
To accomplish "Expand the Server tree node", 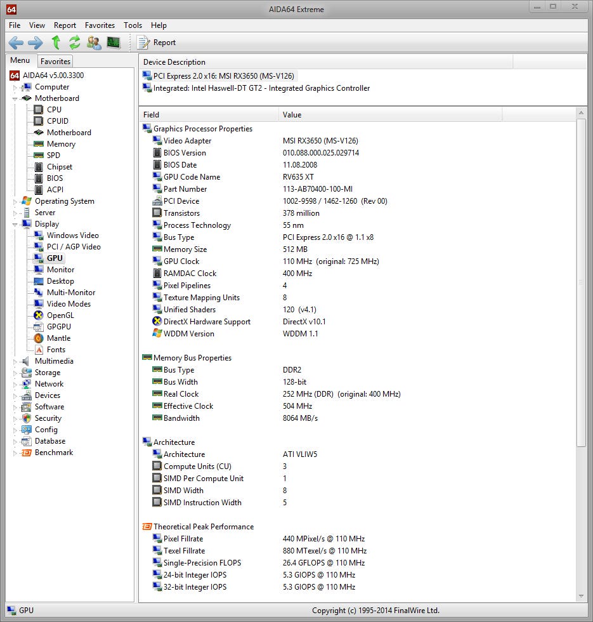I will pos(15,213).
